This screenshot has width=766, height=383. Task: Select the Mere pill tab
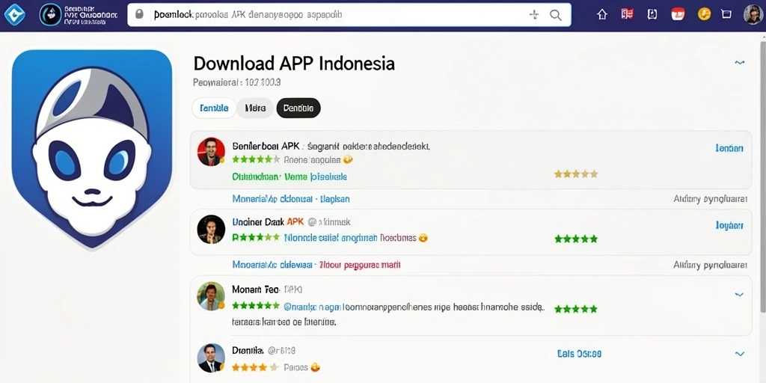[x=255, y=108]
